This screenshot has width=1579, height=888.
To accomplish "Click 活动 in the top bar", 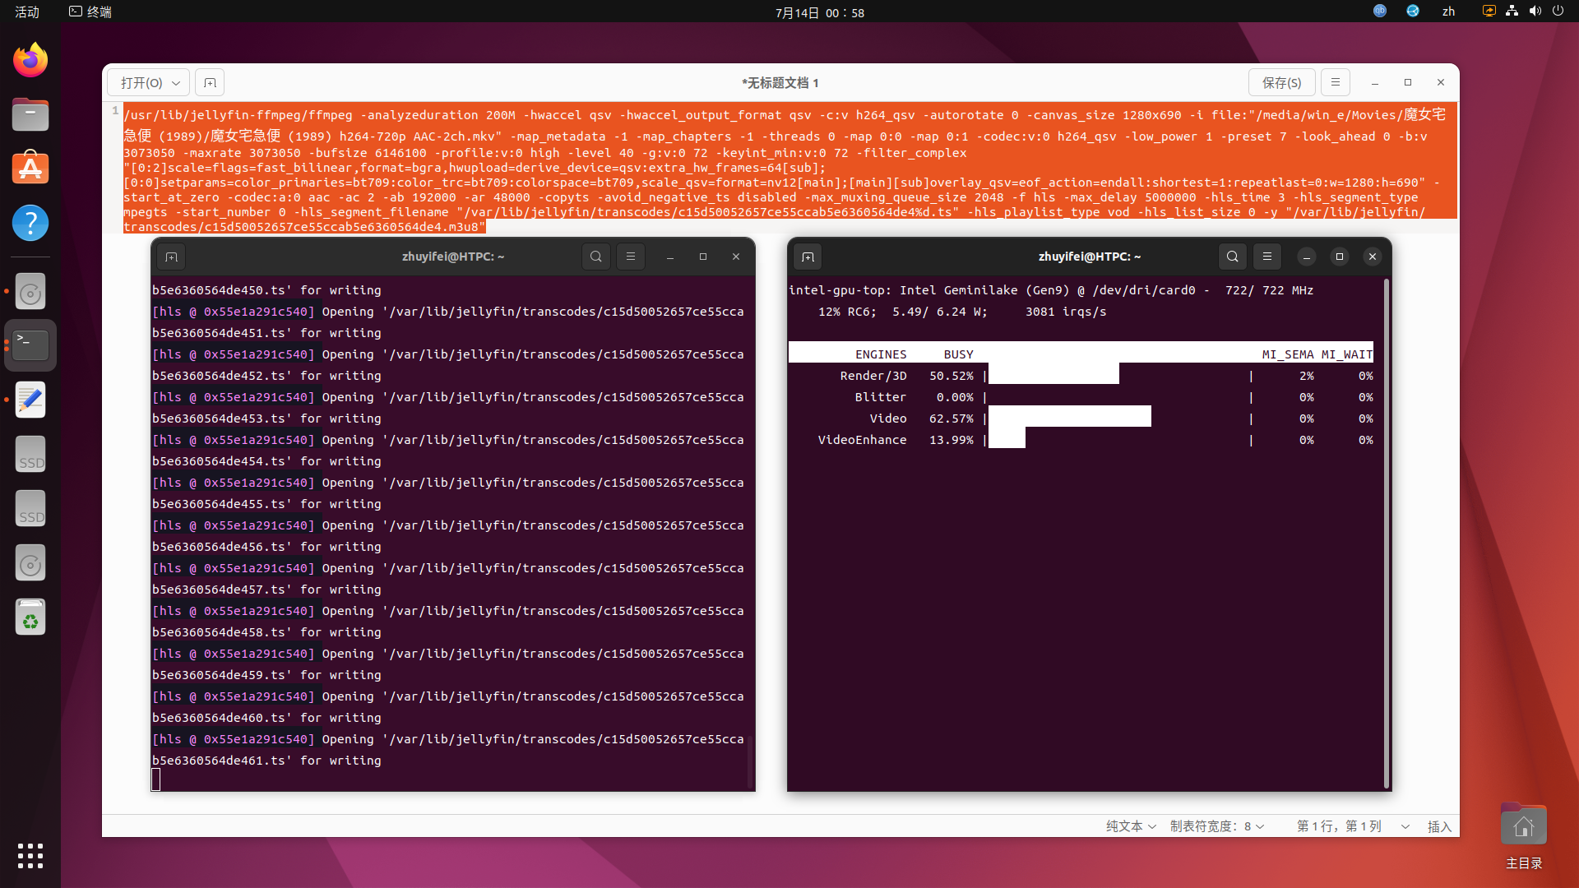I will point(26,12).
